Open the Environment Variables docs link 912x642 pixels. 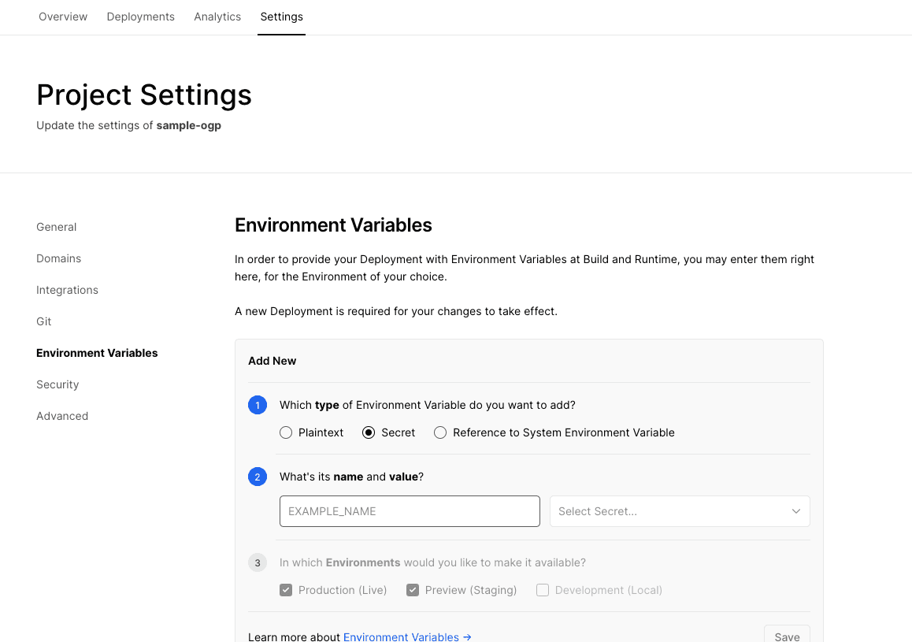click(407, 636)
